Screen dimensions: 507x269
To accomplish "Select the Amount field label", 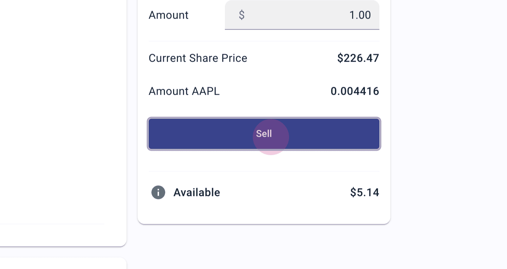I will coord(168,15).
